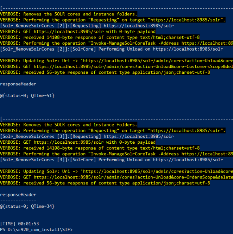Click the GET line unloading CustomersScope core
This screenshot has width=233, height=234.
[116, 66]
